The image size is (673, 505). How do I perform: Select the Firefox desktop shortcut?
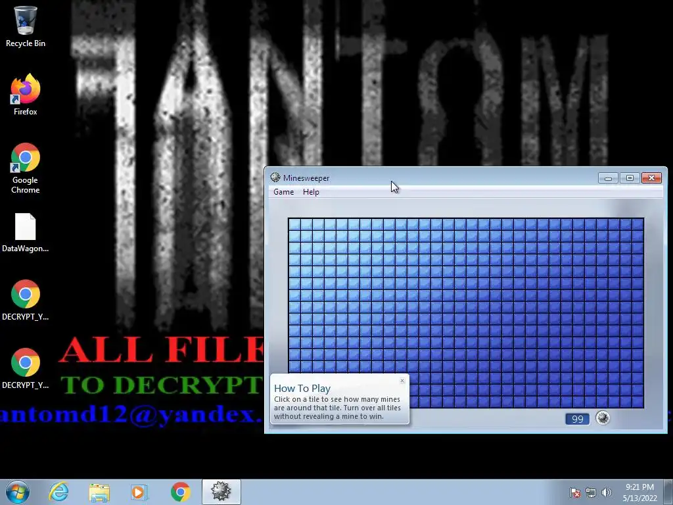[x=26, y=95]
